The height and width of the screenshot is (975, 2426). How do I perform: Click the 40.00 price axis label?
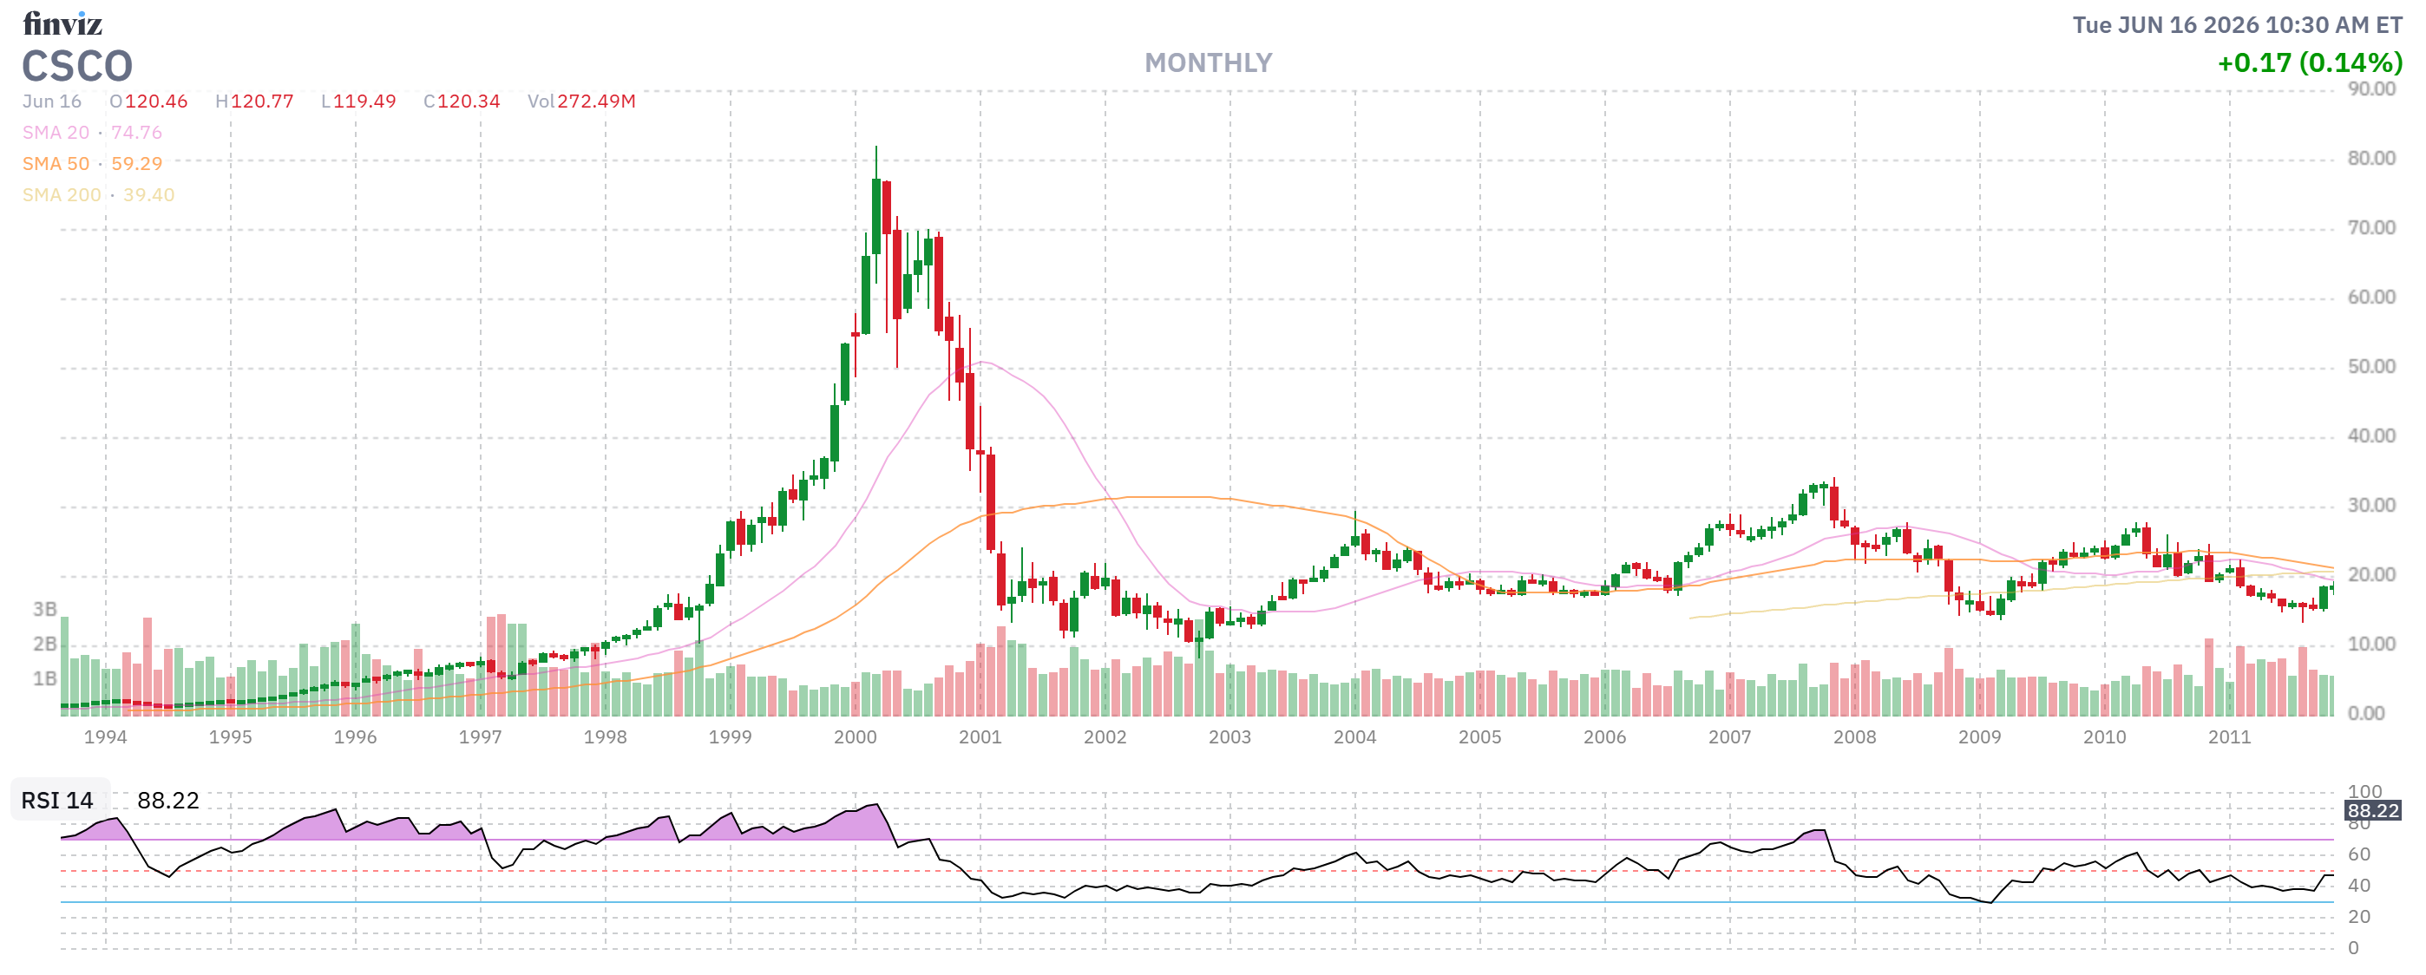(x=2371, y=435)
